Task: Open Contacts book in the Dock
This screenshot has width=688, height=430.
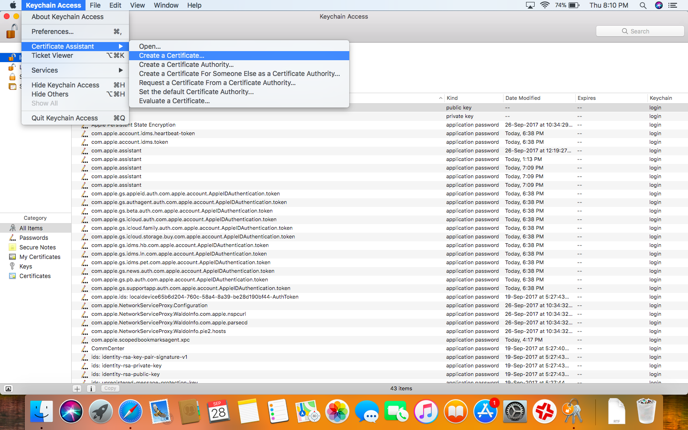Action: click(x=190, y=411)
